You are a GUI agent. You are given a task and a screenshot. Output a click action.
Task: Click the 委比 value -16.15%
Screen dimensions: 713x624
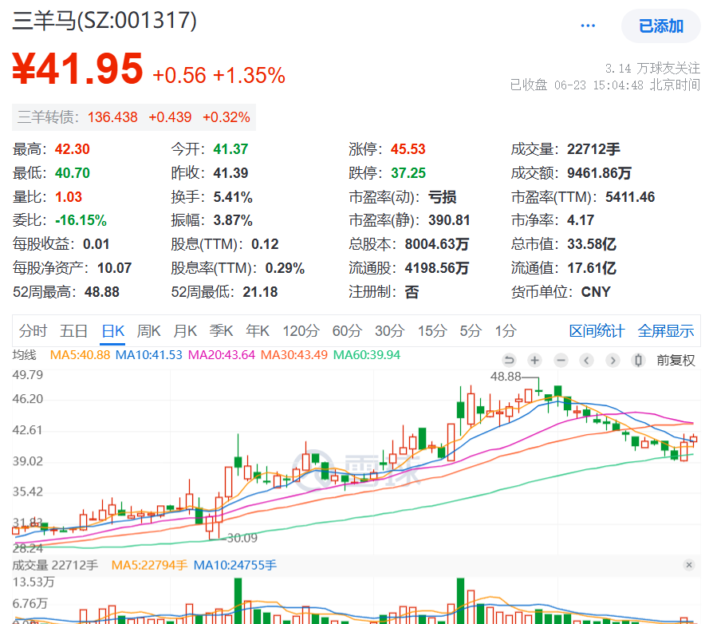pyautogui.click(x=81, y=220)
